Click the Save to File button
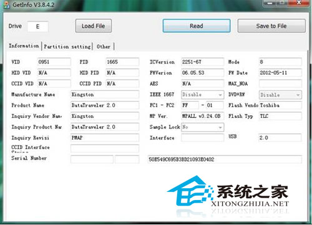Screen dimensions: 312x225 click(x=271, y=26)
